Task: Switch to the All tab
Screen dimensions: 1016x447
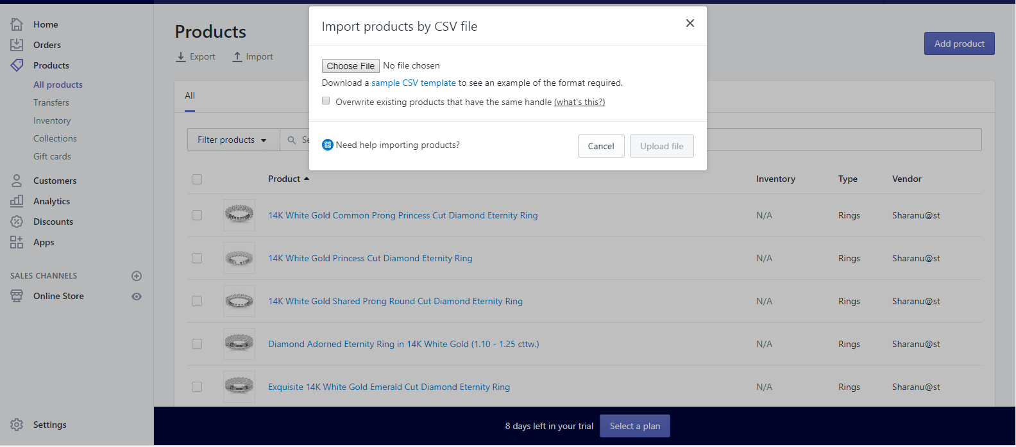Action: pyautogui.click(x=190, y=95)
